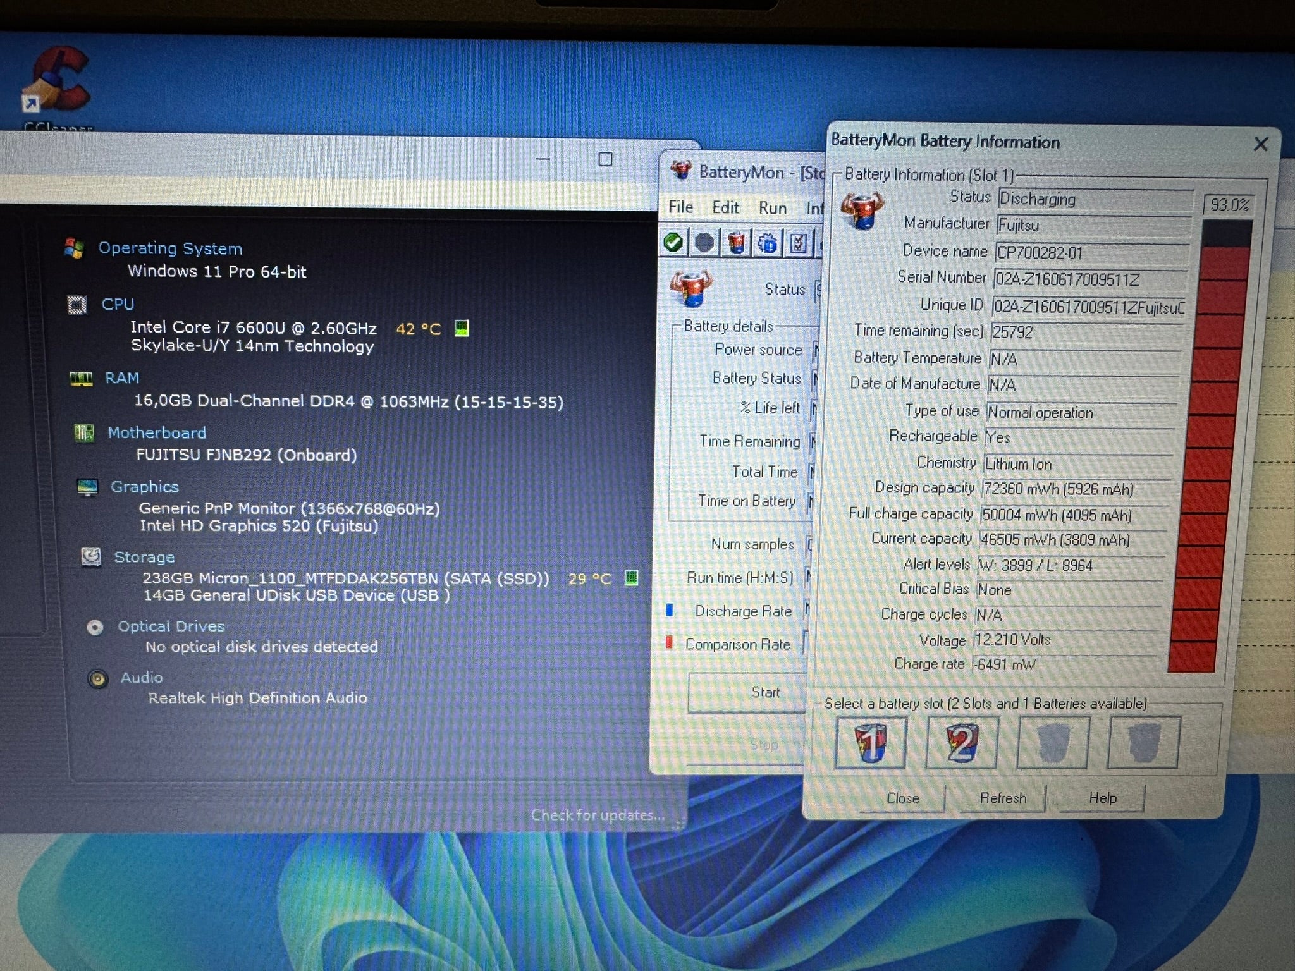
Task: Open the Optical Drives section link
Action: 171,626
